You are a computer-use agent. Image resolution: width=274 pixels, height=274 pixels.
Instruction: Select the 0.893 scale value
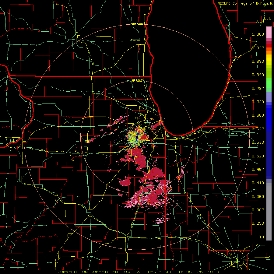tap(258, 61)
